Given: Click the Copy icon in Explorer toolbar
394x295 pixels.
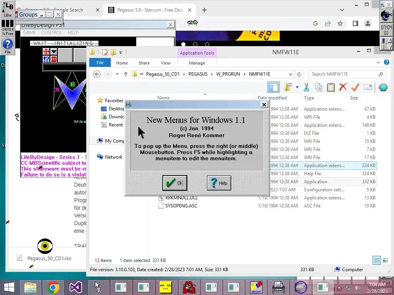Looking at the screenshot, I should [318, 87].
